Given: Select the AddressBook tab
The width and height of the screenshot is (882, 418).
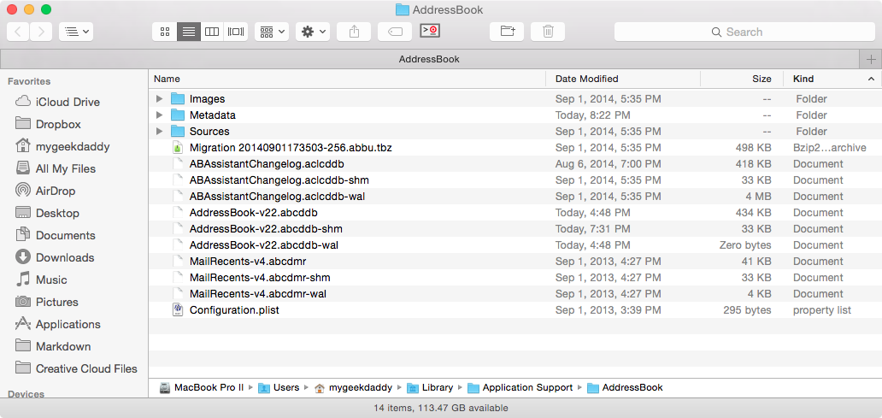Looking at the screenshot, I should 429,58.
